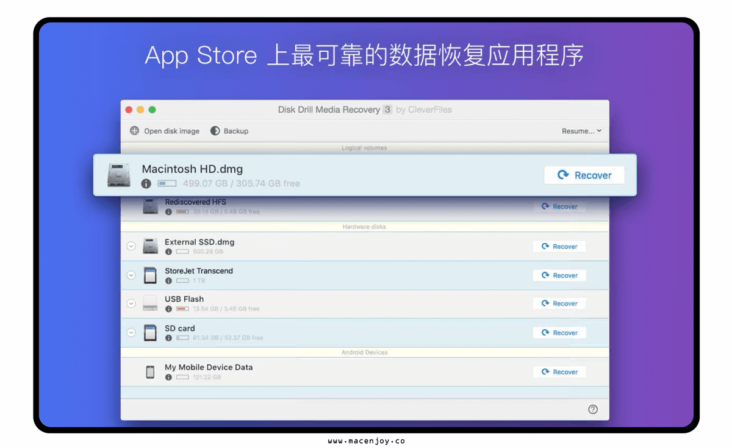This screenshot has height=448, width=732.
Task: Click the SD card icon
Action: 150,333
